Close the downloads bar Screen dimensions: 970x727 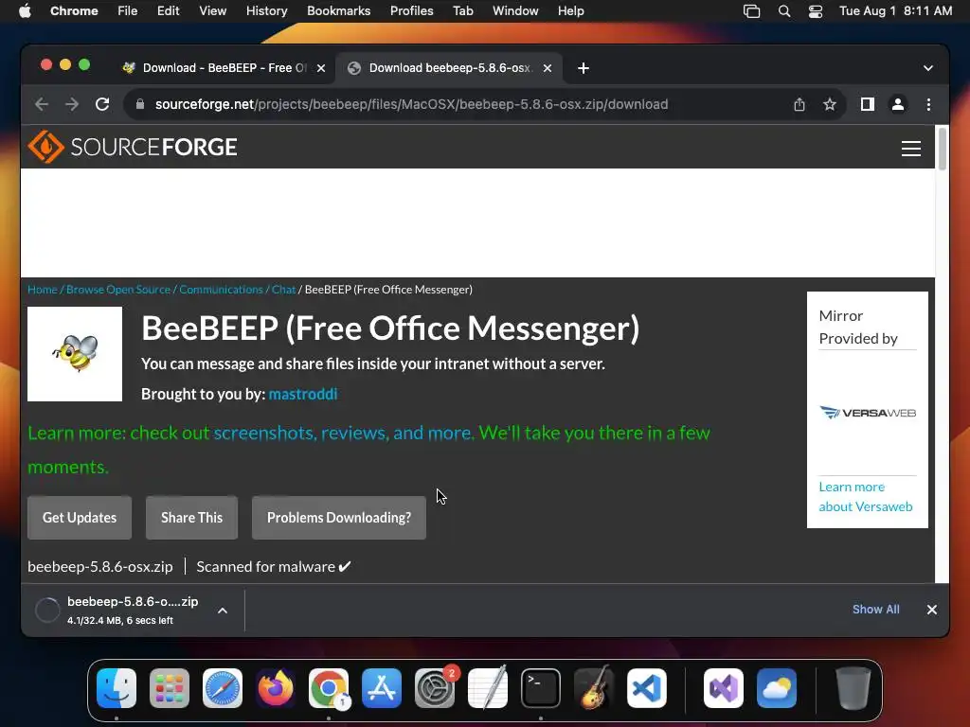point(932,610)
